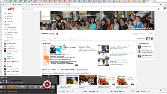The image size is (167, 94).
Task: Open the channel search magnifier beside О канале
Action: coord(87,39)
